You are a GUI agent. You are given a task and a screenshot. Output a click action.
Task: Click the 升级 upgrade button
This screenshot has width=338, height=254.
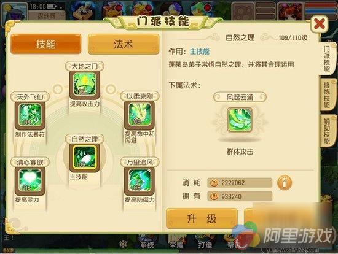(x=202, y=218)
